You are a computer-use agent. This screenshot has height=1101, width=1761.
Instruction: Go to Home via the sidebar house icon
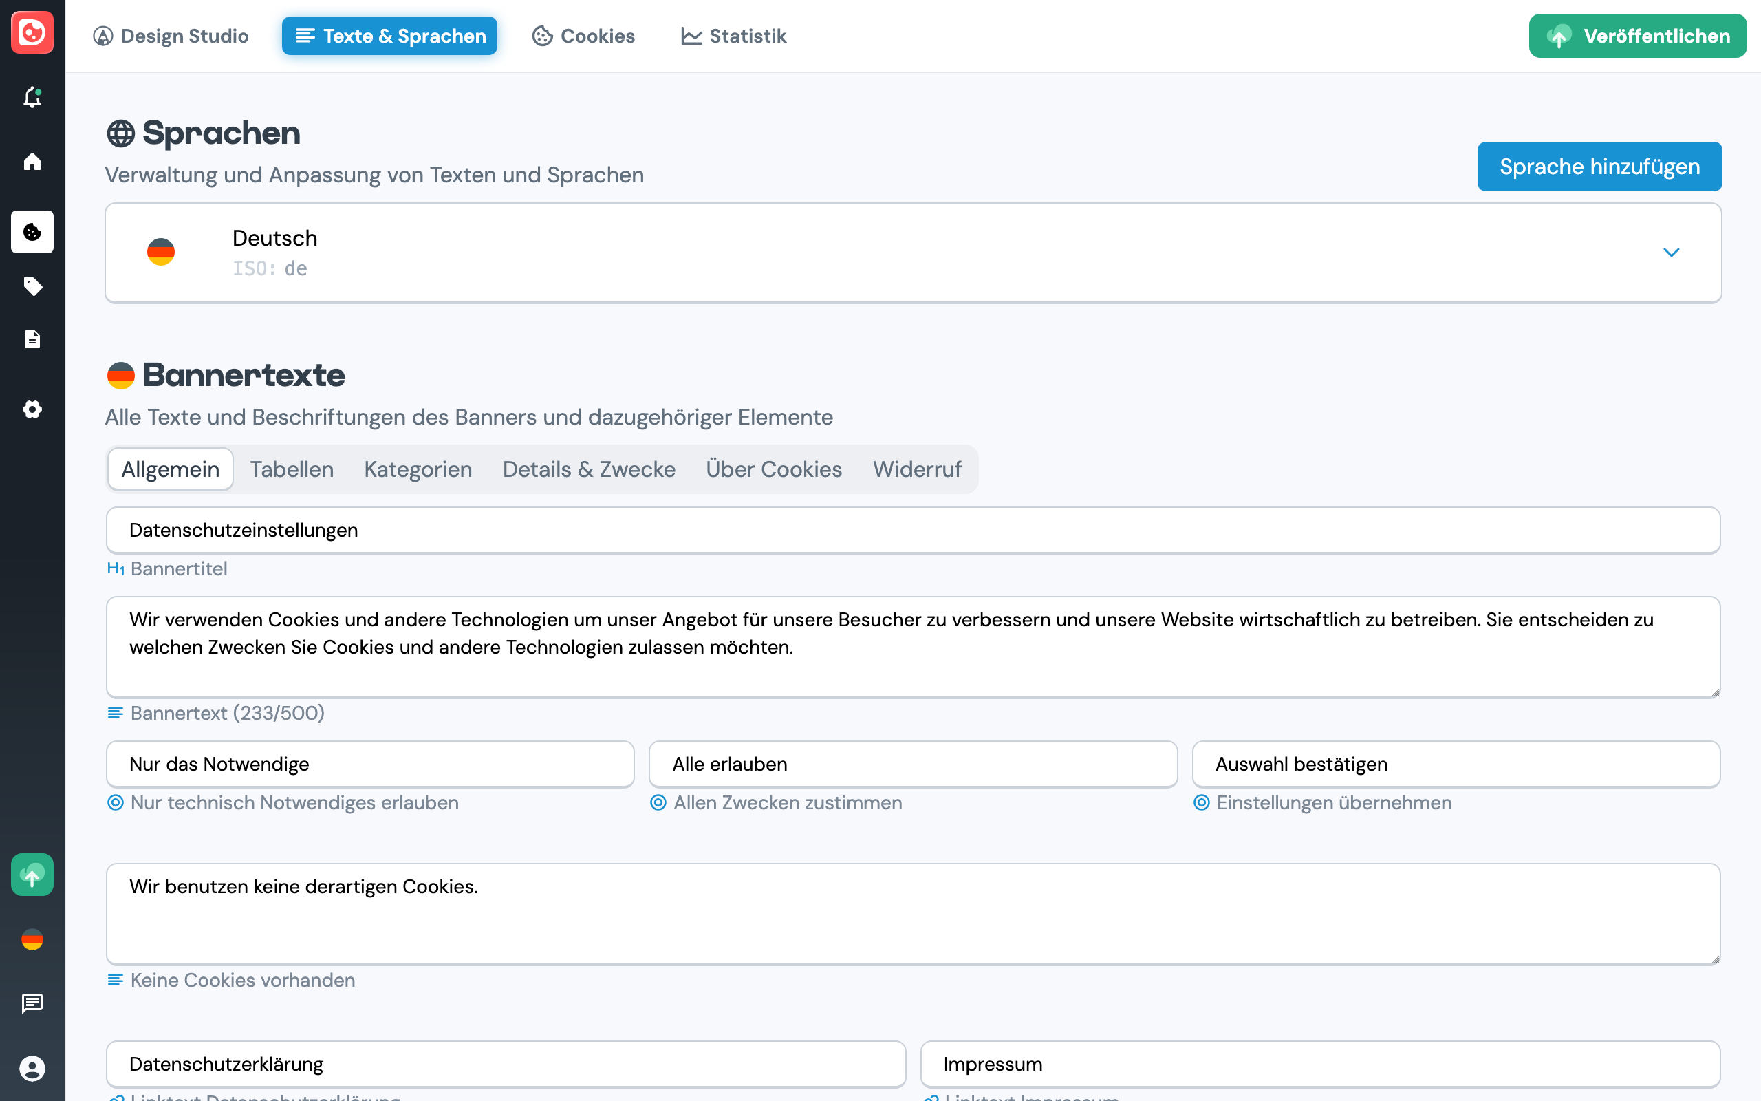click(32, 162)
